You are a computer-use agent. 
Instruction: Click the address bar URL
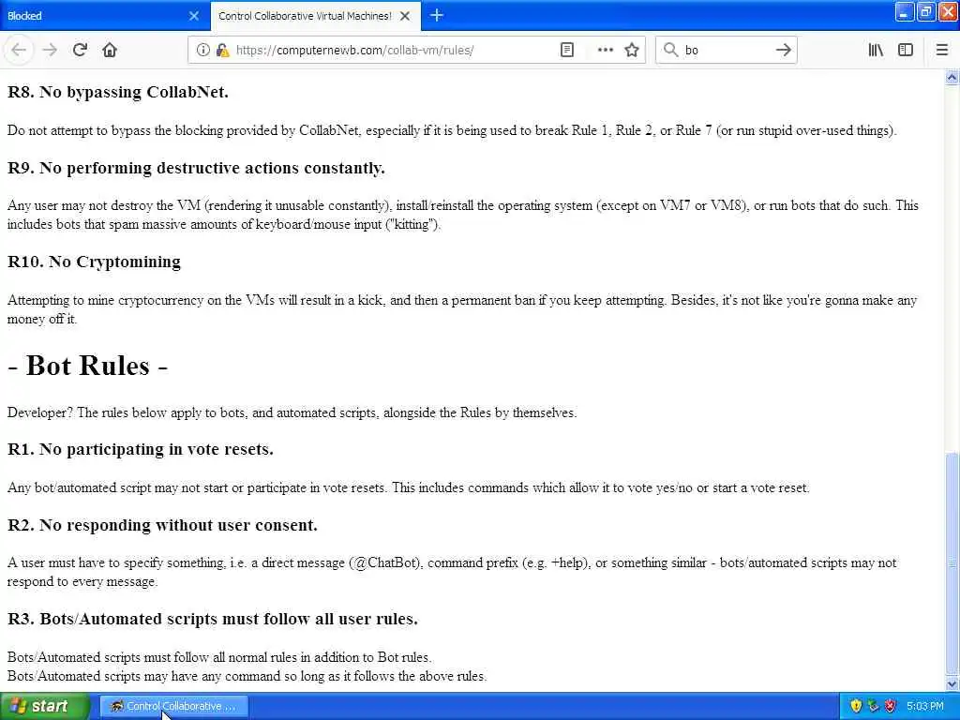click(x=355, y=51)
